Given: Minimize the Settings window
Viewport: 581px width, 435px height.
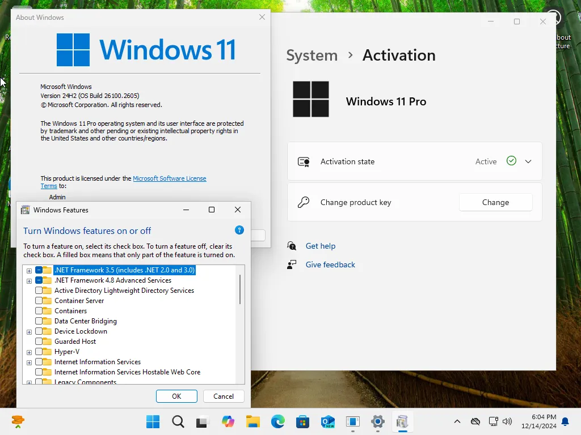Looking at the screenshot, I should pyautogui.click(x=491, y=22).
